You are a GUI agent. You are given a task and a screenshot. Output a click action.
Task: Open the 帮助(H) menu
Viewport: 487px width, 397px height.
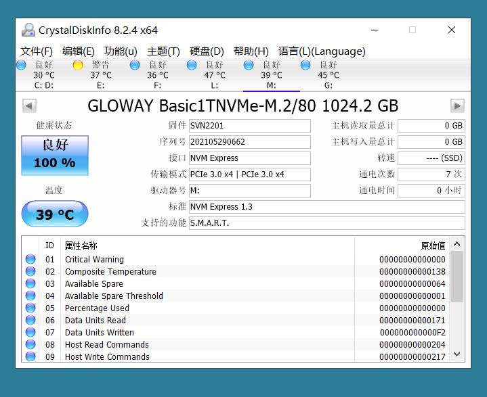click(x=251, y=51)
